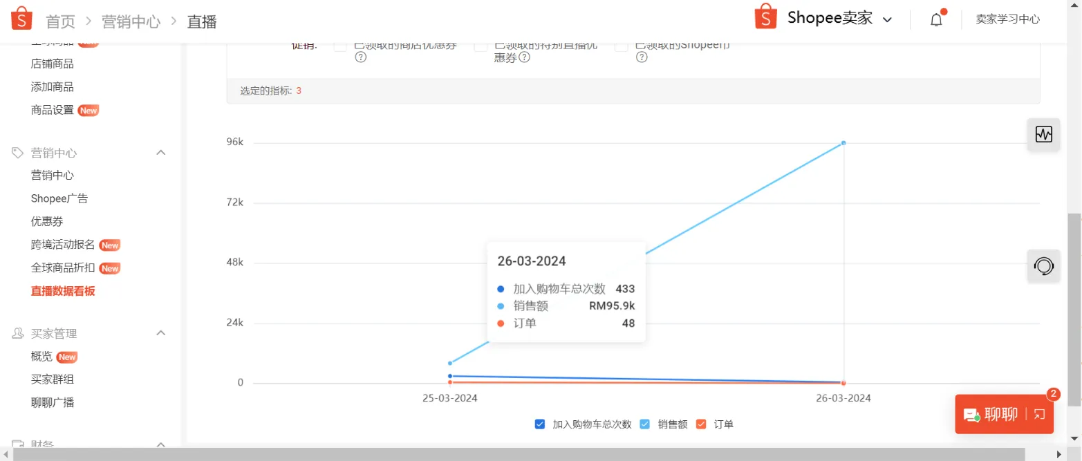This screenshot has height=461, width=1082.
Task: Click the chart data panel icon on the right
Action: (1043, 134)
